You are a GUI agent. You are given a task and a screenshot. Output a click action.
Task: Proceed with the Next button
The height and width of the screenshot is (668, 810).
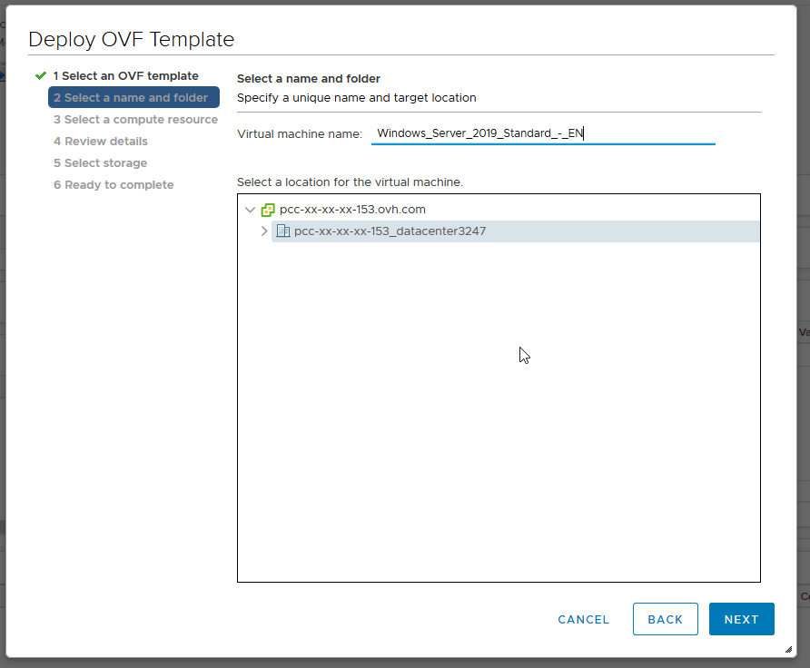(741, 619)
